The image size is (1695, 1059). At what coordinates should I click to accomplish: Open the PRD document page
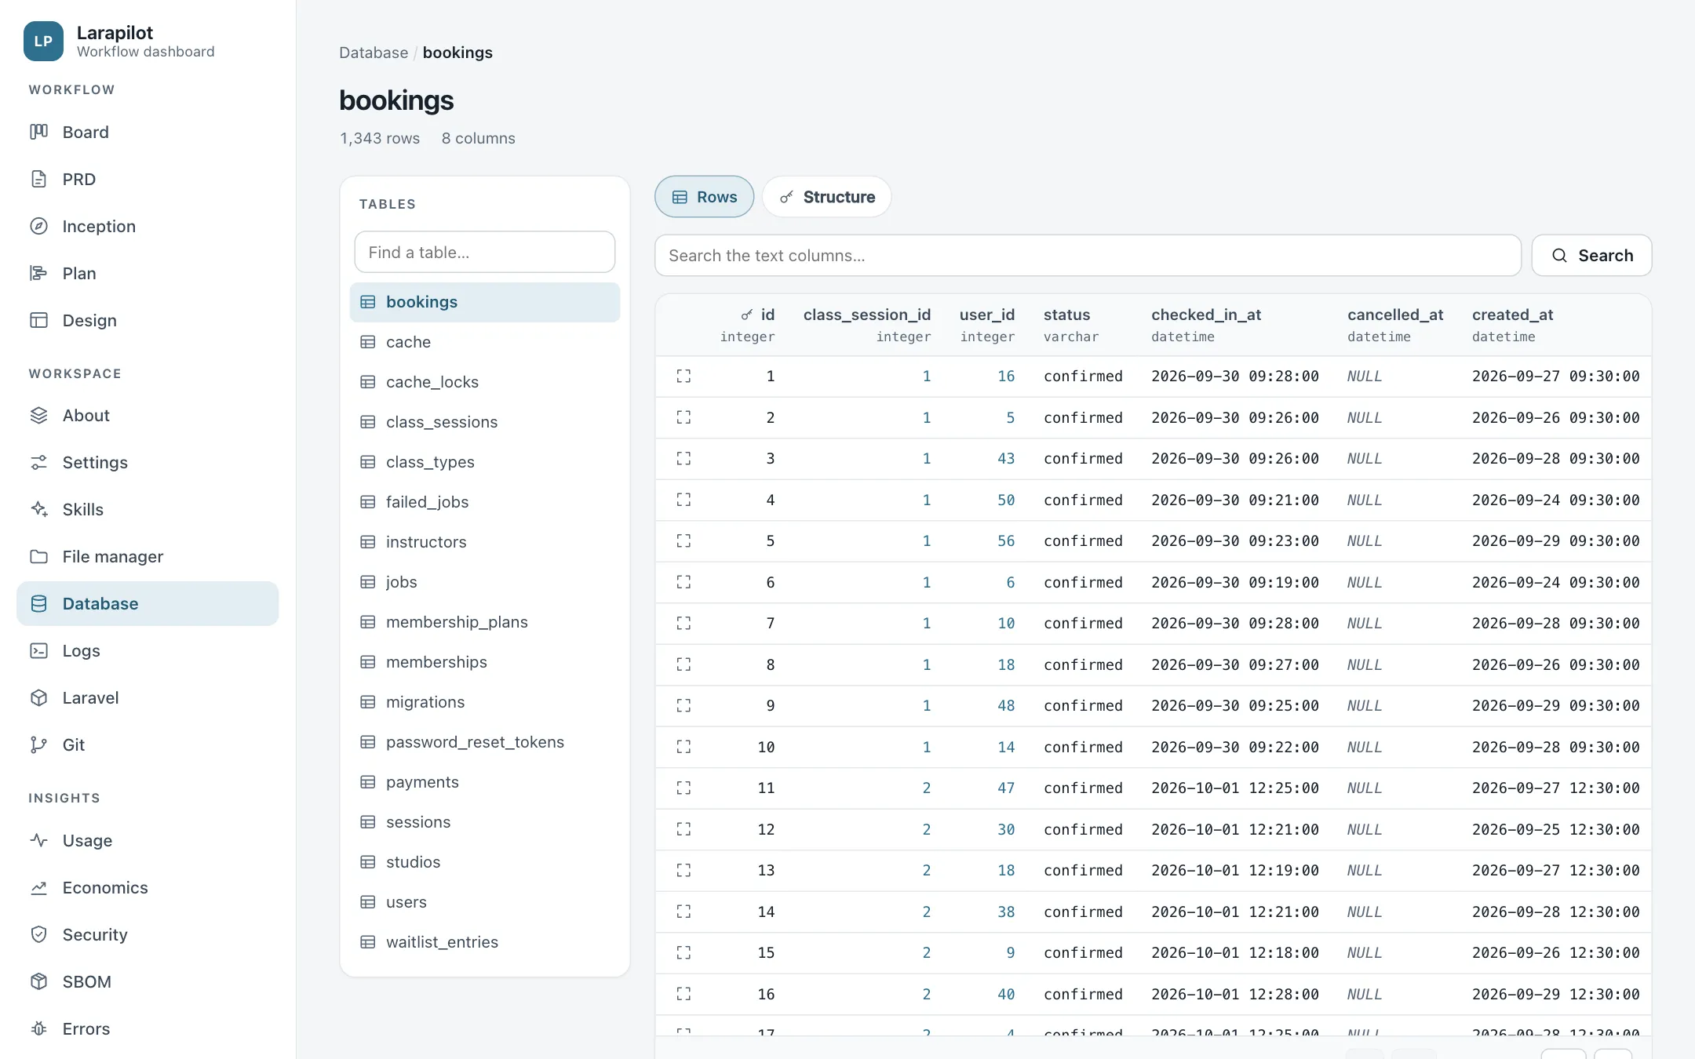[x=148, y=179]
